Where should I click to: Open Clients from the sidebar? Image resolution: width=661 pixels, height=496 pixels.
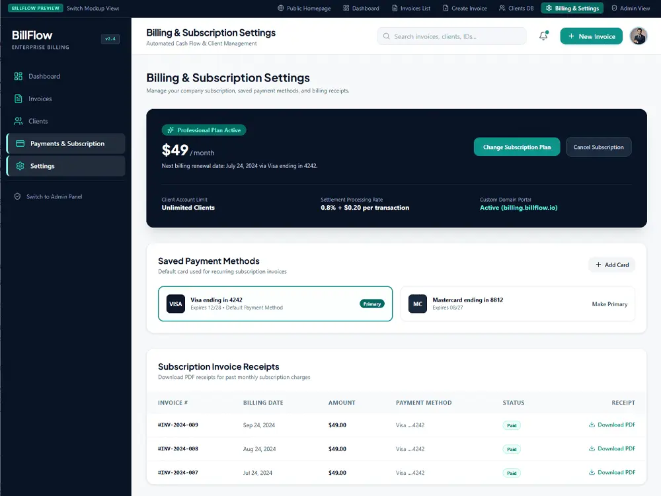[65, 121]
